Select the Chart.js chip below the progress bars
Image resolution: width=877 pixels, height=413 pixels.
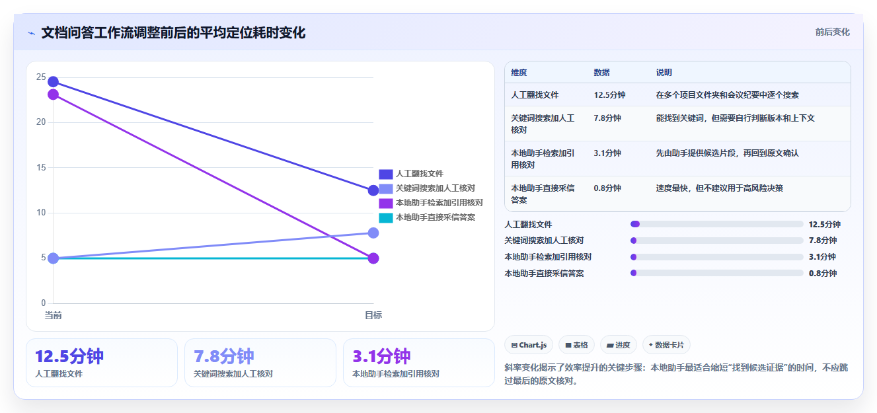[529, 345]
